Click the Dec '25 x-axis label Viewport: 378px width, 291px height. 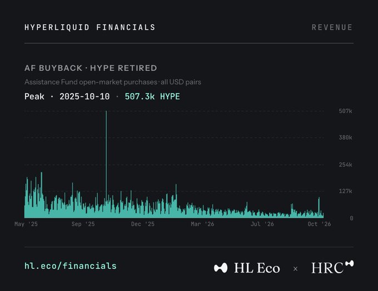(x=143, y=224)
